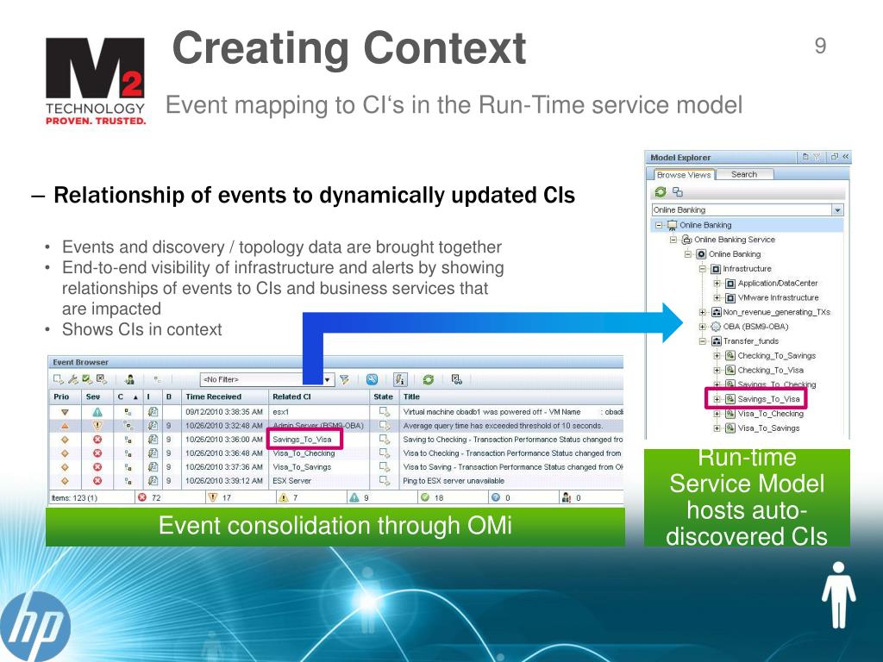
Task: Click the critical severity icon of Savings_To_Visa event
Action: pos(97,439)
